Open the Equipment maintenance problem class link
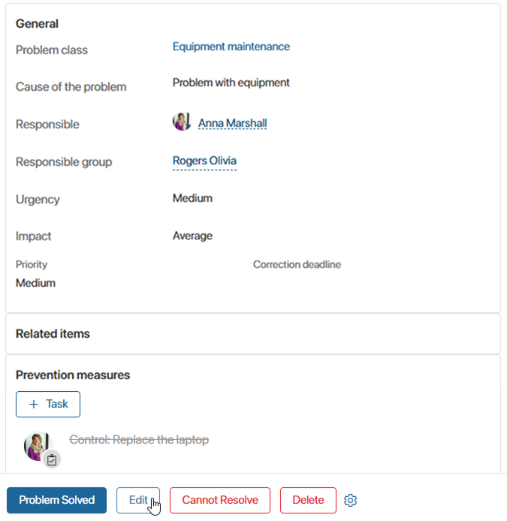 click(231, 47)
